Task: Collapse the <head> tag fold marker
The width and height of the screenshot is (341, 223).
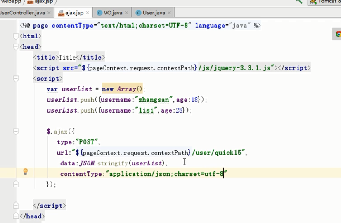Action: [x=16, y=47]
